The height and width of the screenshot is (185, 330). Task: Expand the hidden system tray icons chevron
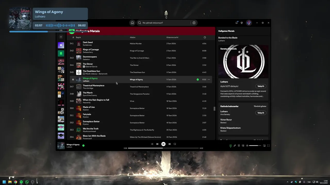click(287, 182)
